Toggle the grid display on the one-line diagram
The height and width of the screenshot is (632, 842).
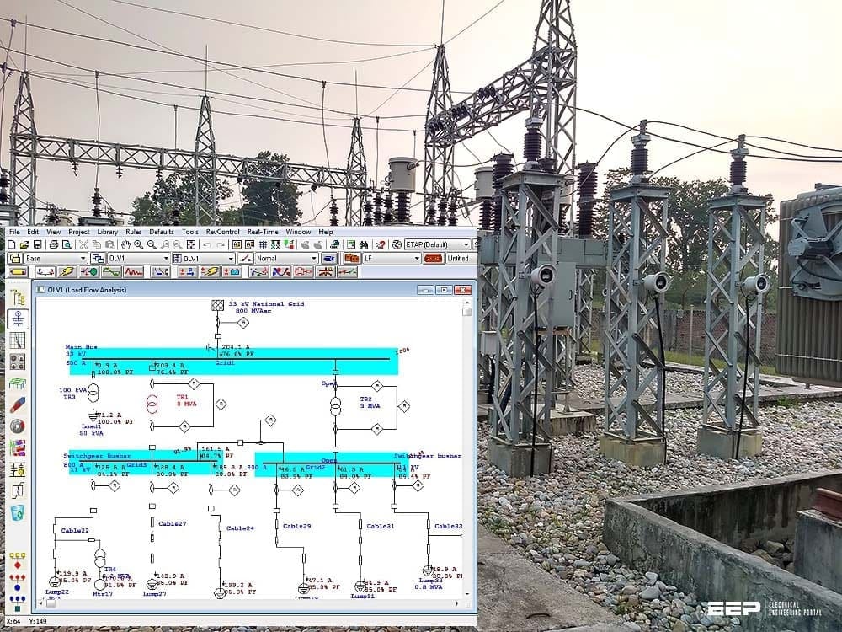click(x=263, y=244)
